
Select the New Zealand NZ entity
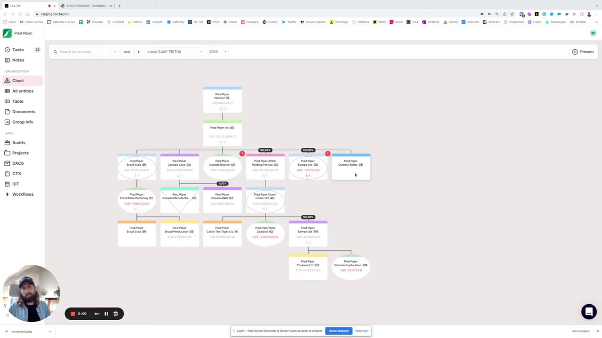(265, 233)
